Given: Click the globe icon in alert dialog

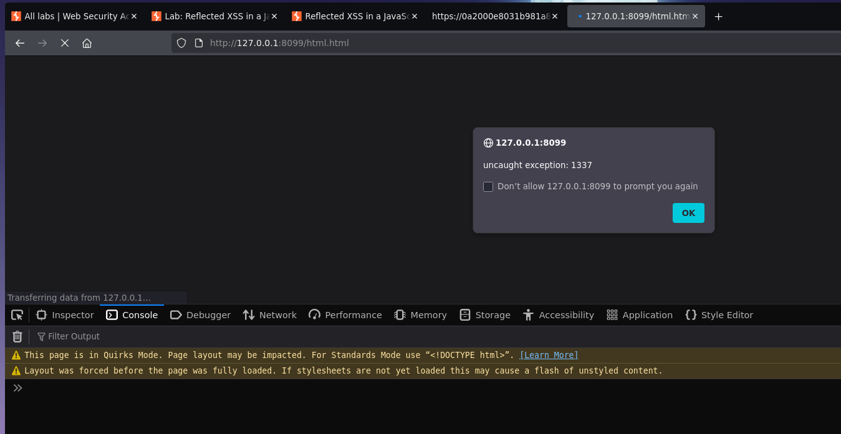Looking at the screenshot, I should (x=488, y=143).
